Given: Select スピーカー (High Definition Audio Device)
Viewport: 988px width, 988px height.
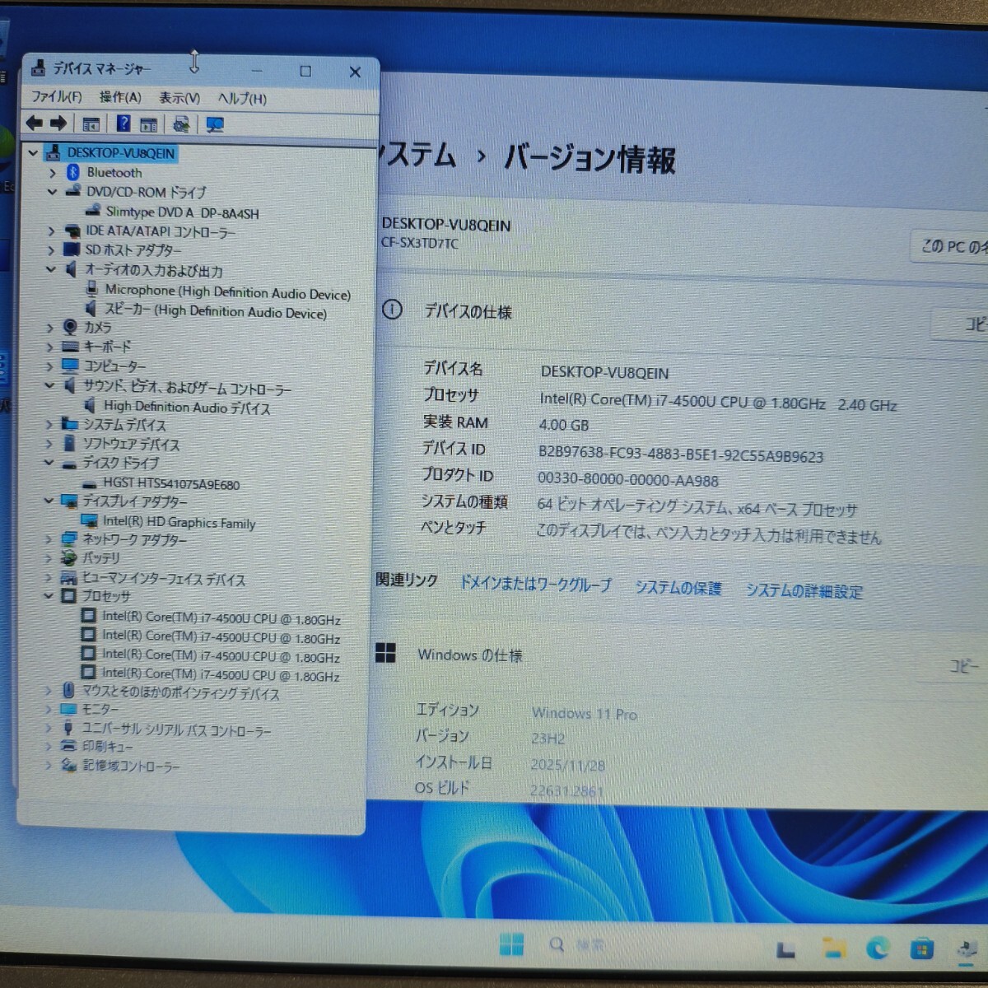Looking at the screenshot, I should (216, 311).
